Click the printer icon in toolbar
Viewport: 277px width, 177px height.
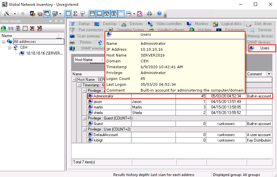pyautogui.click(x=149, y=14)
